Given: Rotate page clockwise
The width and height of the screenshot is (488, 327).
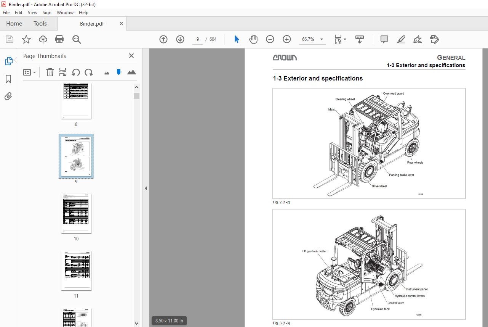Looking at the screenshot, I should (89, 72).
